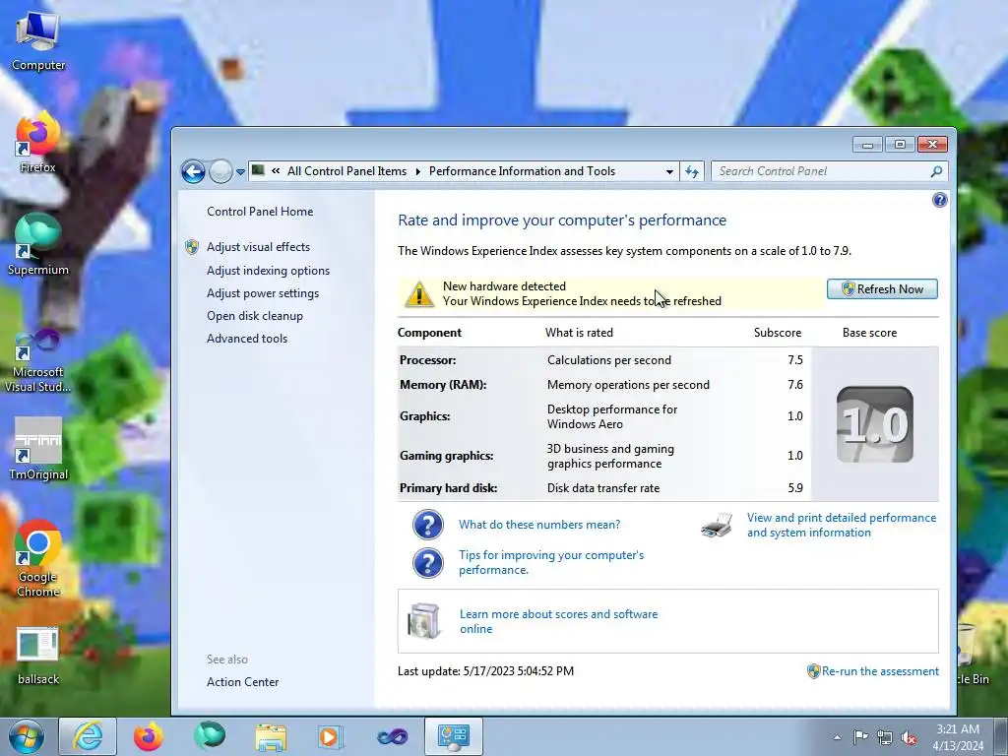
Task: Click the Search Control Panel field
Action: [820, 171]
